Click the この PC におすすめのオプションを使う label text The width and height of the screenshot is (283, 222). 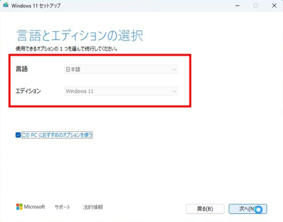[57, 135]
